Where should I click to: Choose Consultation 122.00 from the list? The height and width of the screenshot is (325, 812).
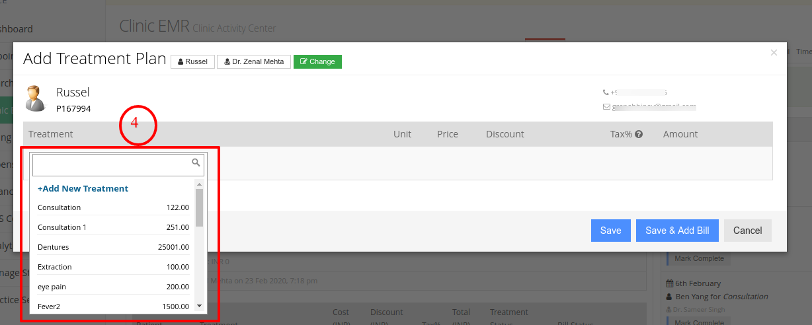[113, 207]
